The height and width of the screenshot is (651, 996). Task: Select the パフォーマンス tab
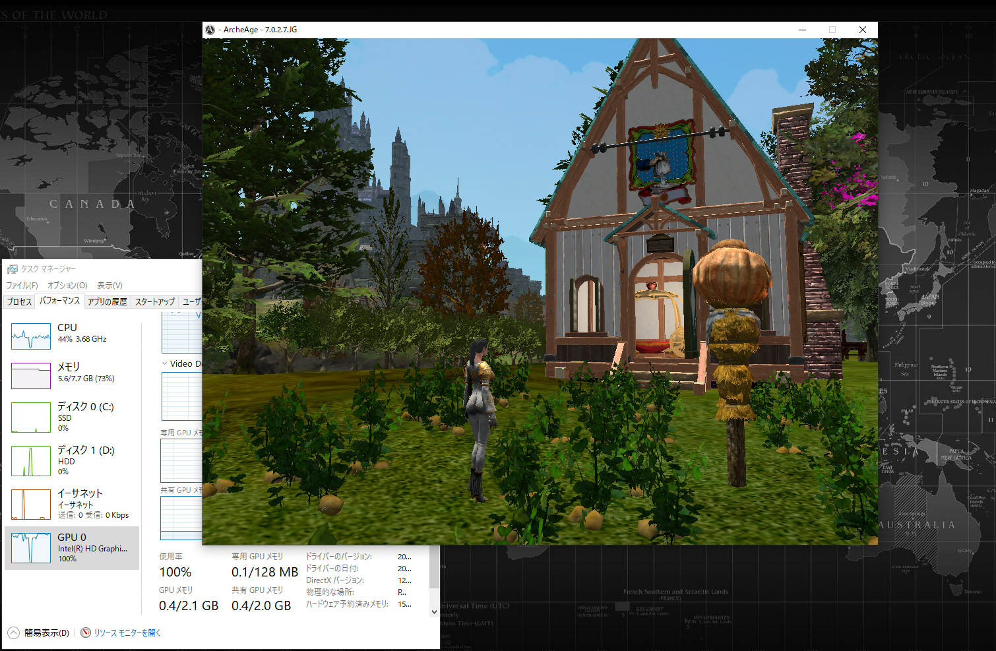click(x=59, y=301)
